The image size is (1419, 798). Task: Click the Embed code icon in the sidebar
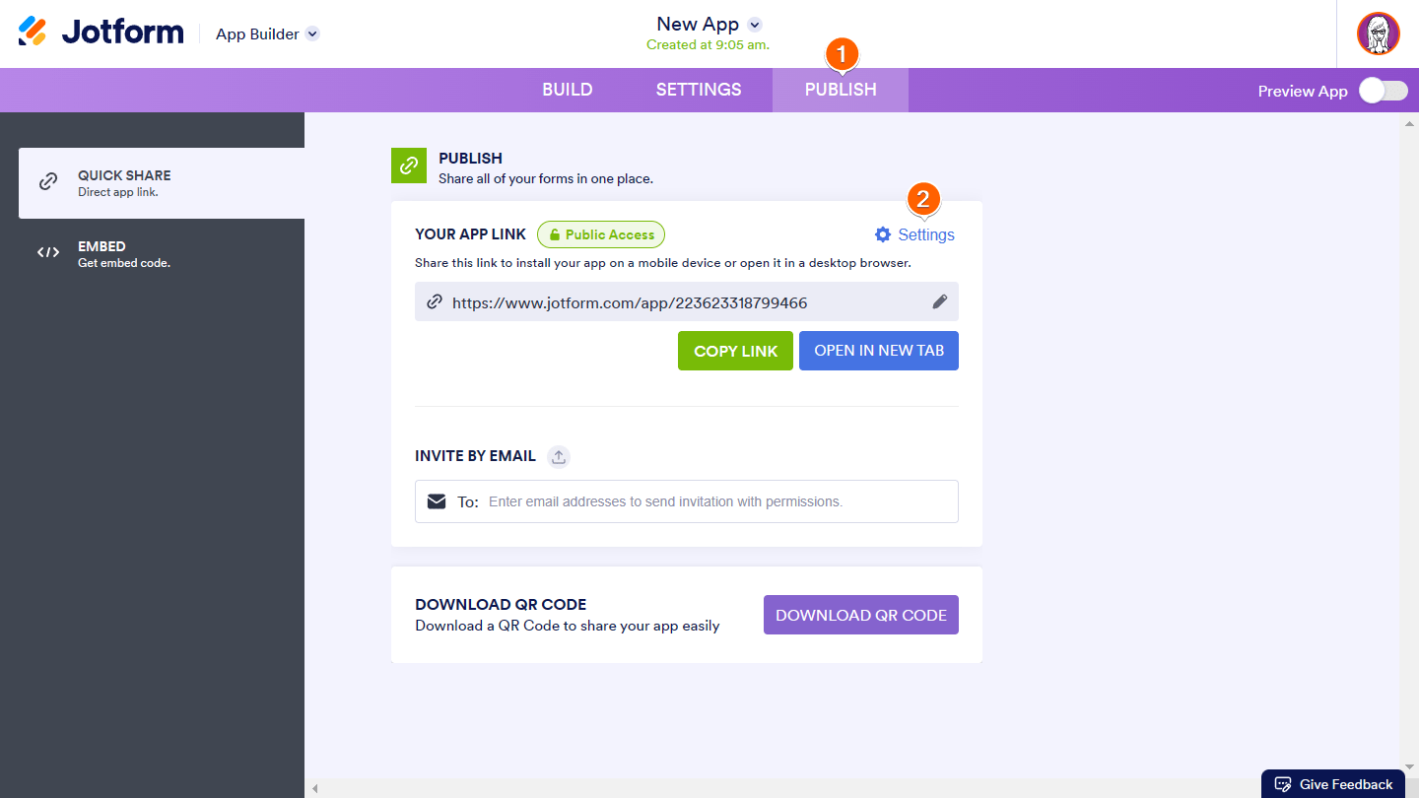(47, 253)
